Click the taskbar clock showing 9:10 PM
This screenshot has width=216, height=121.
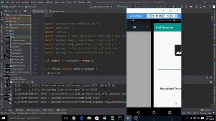coord(210,118)
